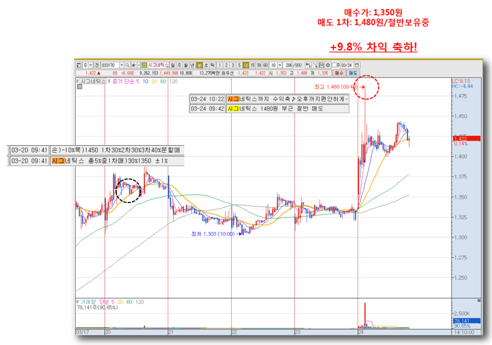Click the chart window layout icon at toolbar start
This screenshot has width=492, height=345.
point(78,65)
